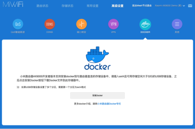Switch to the 高级设置 tab
The width and height of the screenshot is (195, 129).
117,6
